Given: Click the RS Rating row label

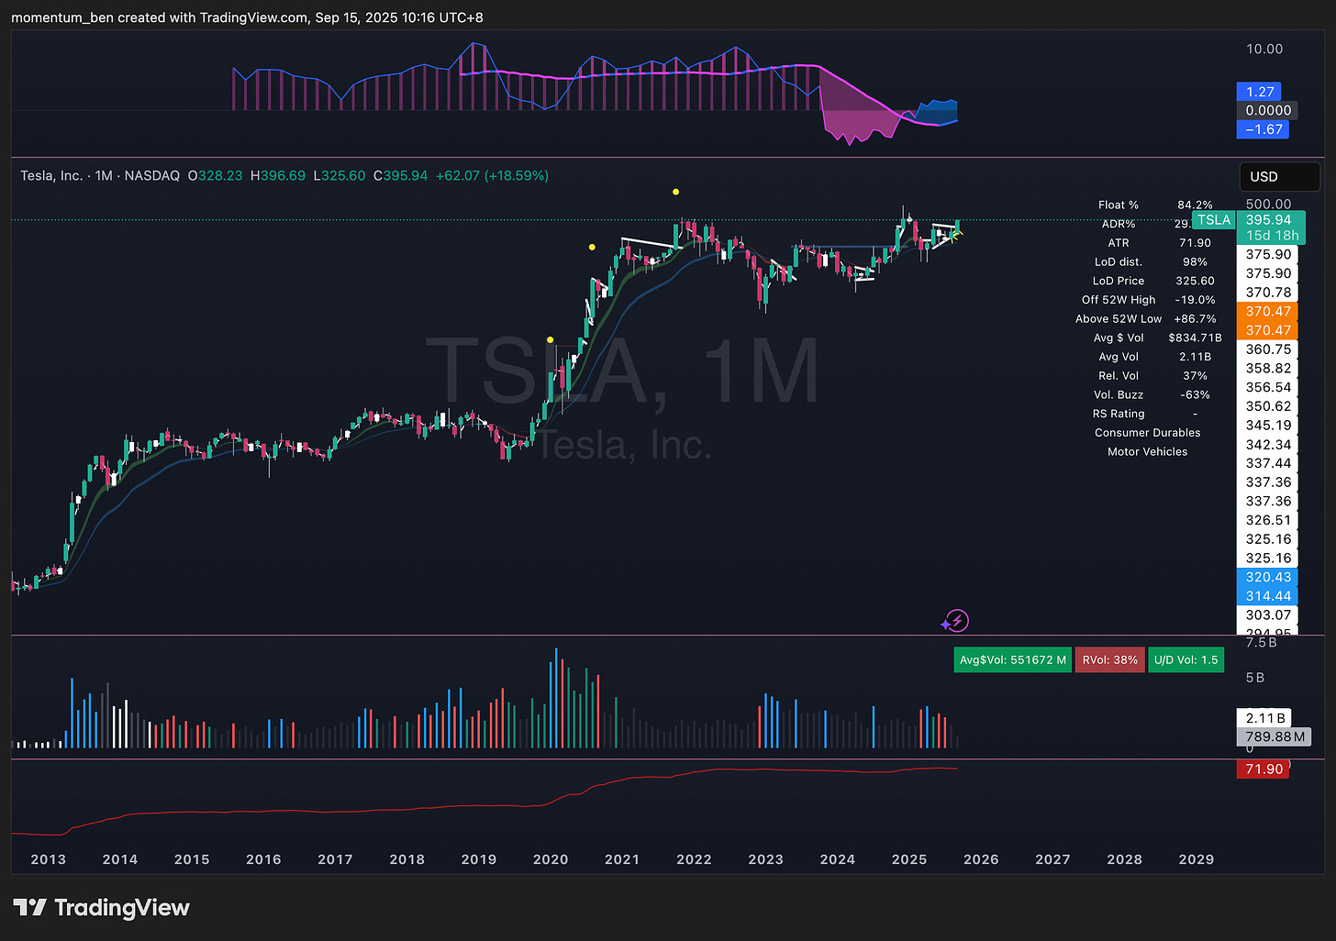Looking at the screenshot, I should 1119,414.
